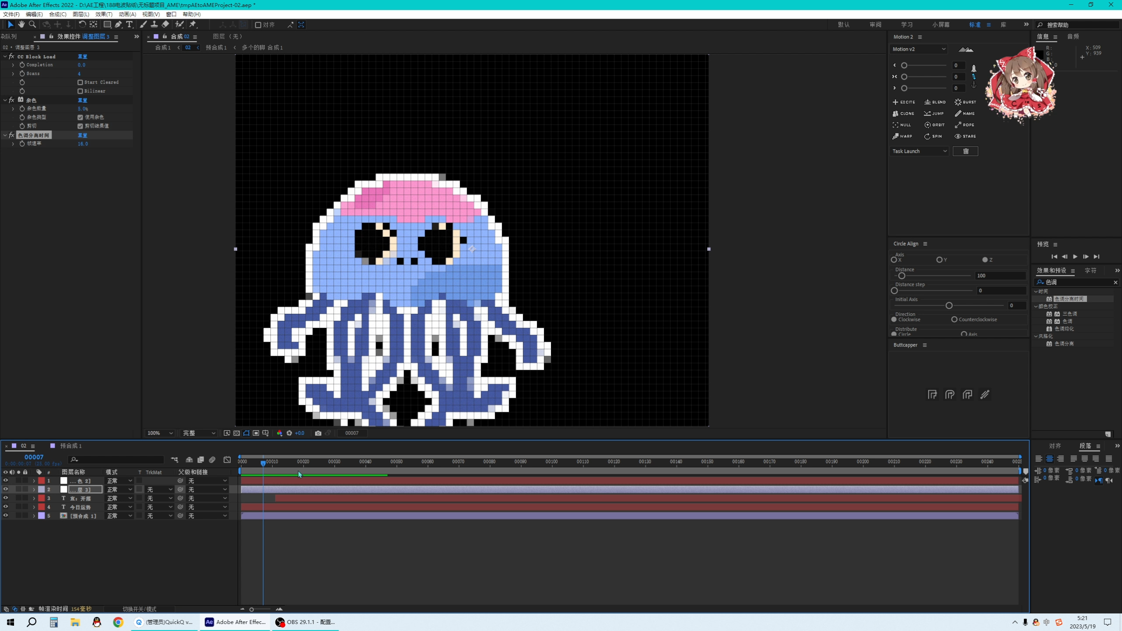Select the Clone Stamp tool
Viewport: 1122px width, 631px height.
tap(154, 25)
